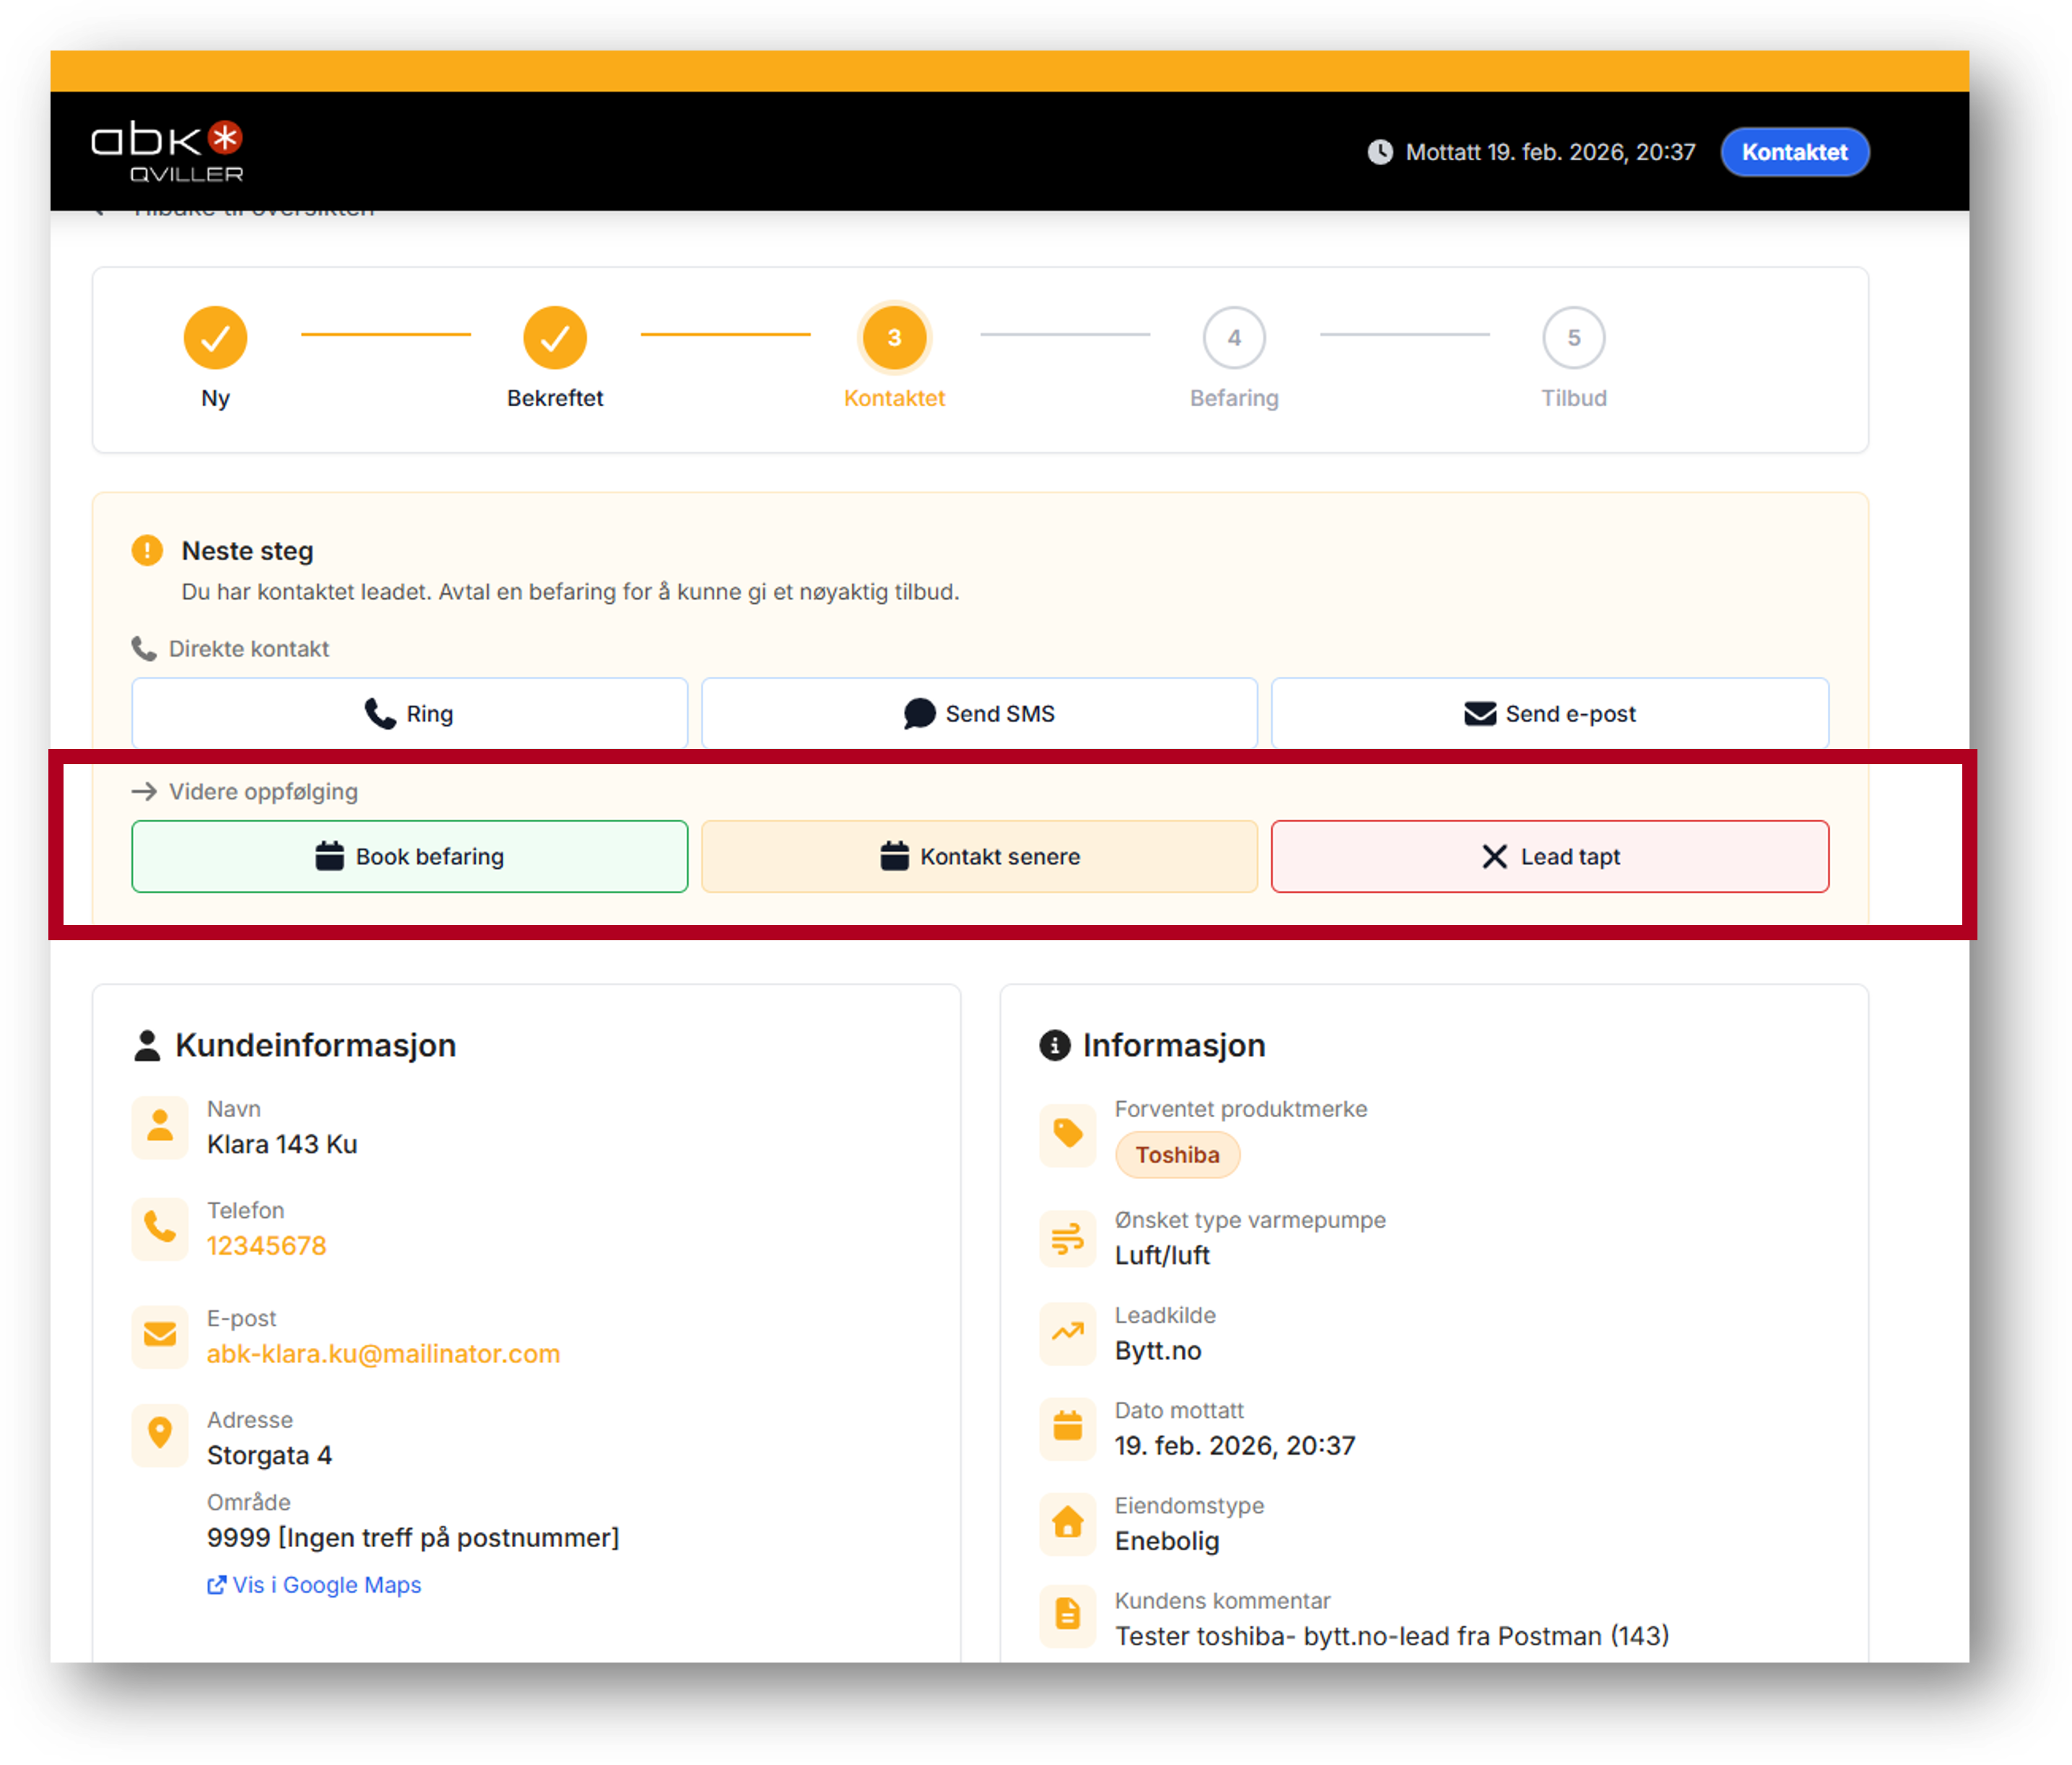
Task: Go to step 4 Befaring
Action: (x=1234, y=338)
